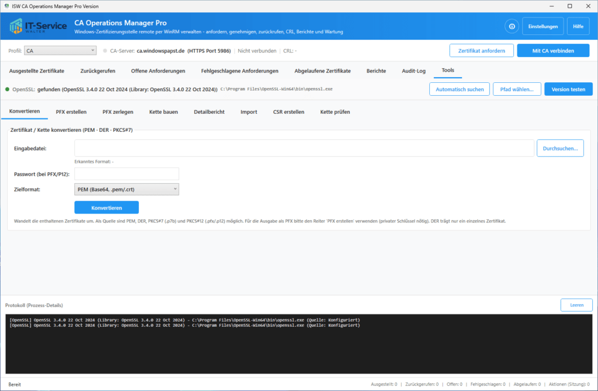This screenshot has height=391, width=598.
Task: Select the Konvertieren sub-tab
Action: (x=25, y=111)
